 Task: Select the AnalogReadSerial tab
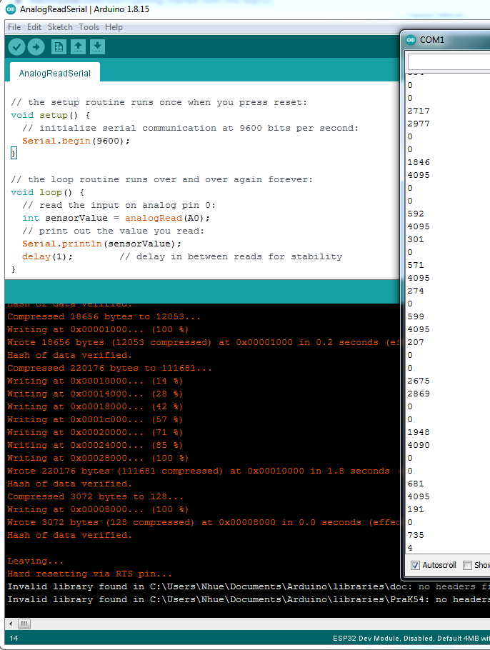coord(55,73)
